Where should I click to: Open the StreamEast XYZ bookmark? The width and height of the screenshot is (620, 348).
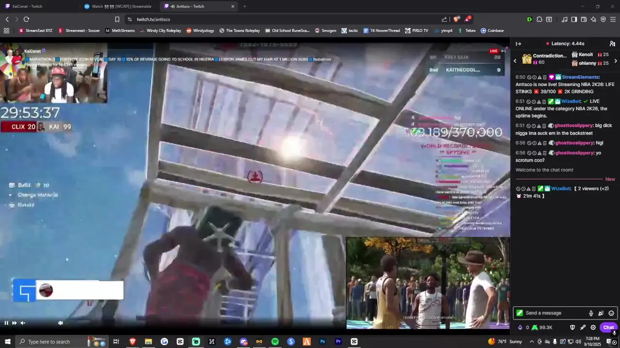pyautogui.click(x=35, y=30)
